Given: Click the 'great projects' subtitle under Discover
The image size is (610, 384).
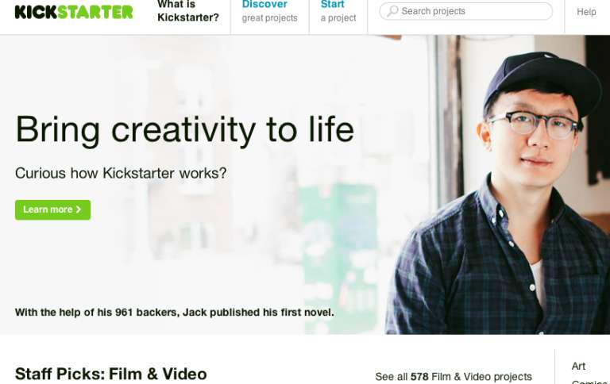Looking at the screenshot, I should [269, 18].
